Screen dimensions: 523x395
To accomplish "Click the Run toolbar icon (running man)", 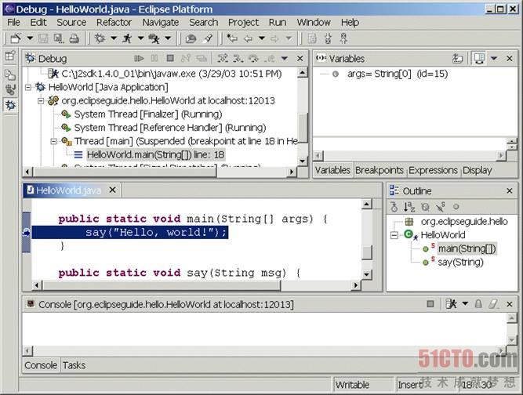I will pos(127,38).
